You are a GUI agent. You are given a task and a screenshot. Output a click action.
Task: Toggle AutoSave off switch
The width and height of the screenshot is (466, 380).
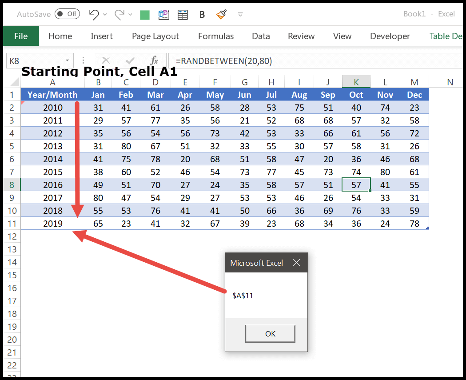[67, 14]
